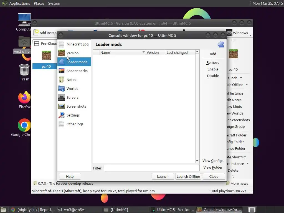Open the System menu

[54, 3]
